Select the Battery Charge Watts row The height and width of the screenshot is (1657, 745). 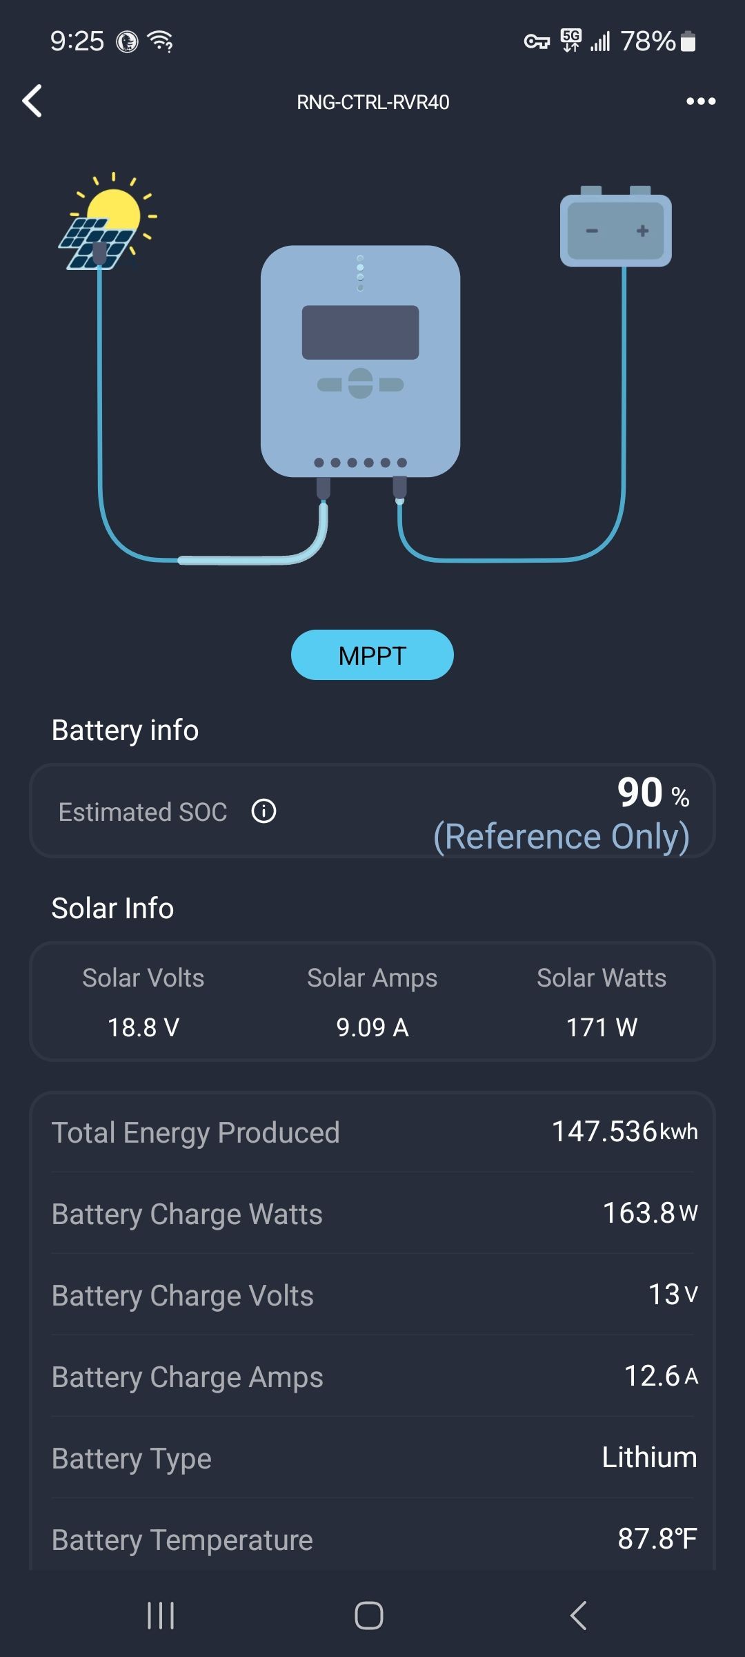pyautogui.click(x=372, y=1213)
